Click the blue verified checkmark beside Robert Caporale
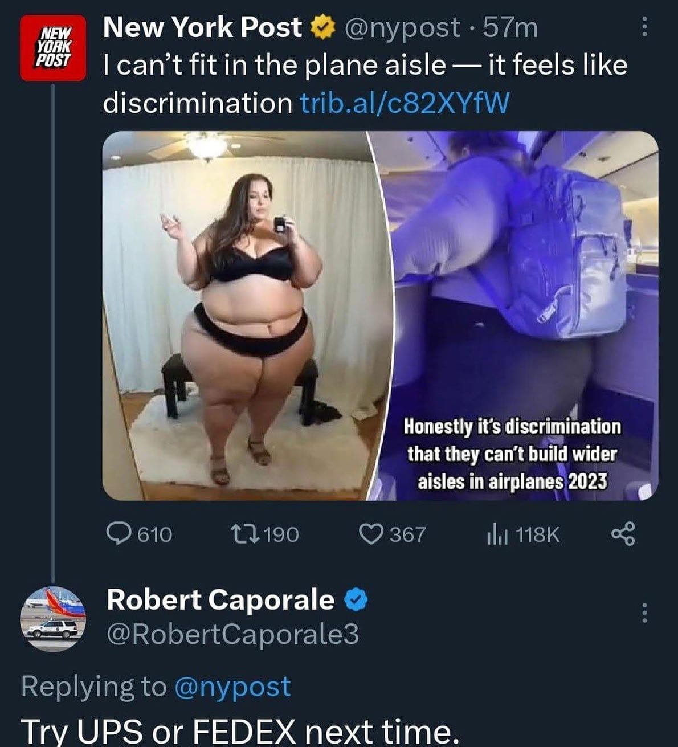This screenshot has width=678, height=747. pyautogui.click(x=356, y=600)
